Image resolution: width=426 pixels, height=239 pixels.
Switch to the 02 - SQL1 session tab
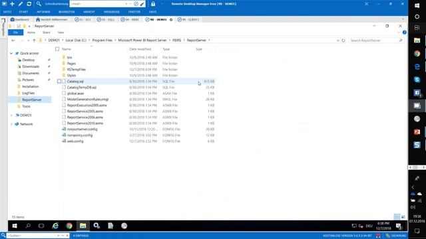(x=106, y=19)
